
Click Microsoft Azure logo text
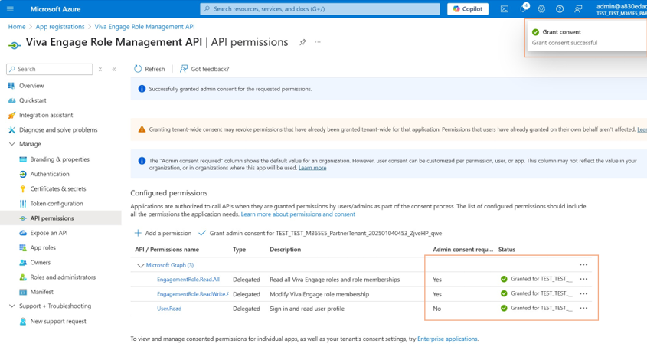pos(55,9)
